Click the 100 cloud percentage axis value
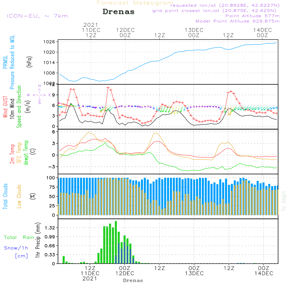Screen dimensions: 290x290 click(x=51, y=178)
